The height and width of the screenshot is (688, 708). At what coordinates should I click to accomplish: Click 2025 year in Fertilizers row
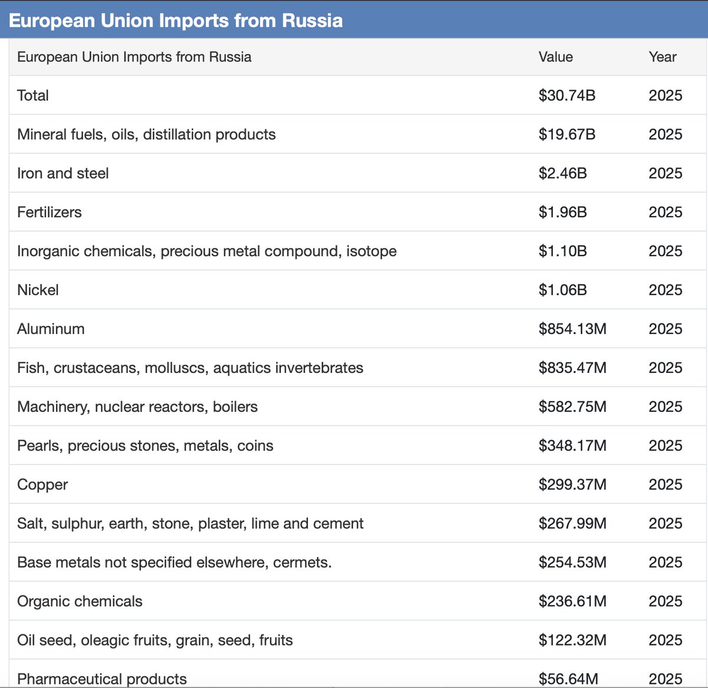click(666, 212)
